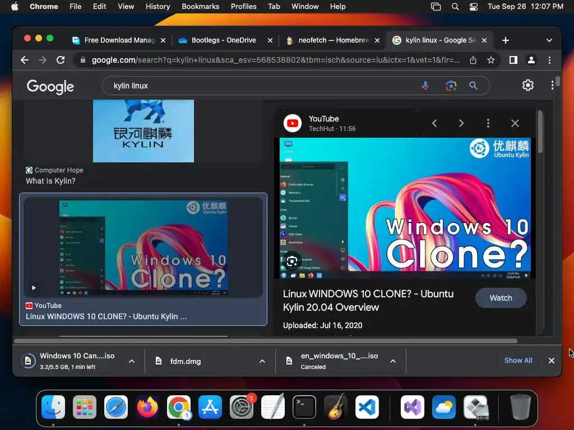The height and width of the screenshot is (430, 574).
Task: Click the YouTube logo in preview panel
Action: pyautogui.click(x=293, y=123)
